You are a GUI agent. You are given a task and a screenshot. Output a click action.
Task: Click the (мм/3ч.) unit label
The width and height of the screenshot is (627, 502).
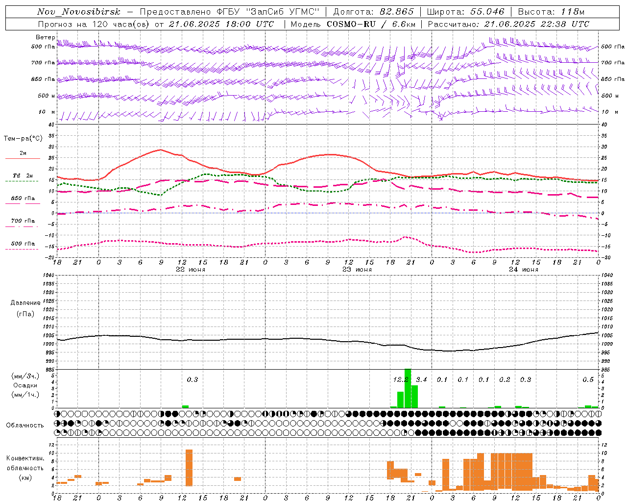pyautogui.click(x=25, y=376)
